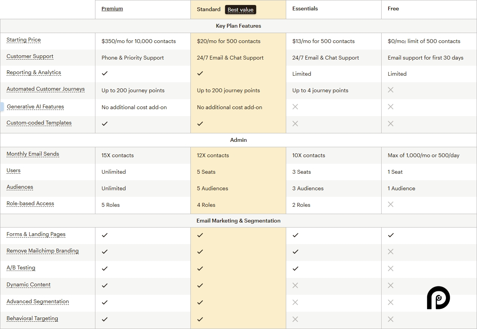The height and width of the screenshot is (329, 477).
Task: Click the Customer Support row label
Action: point(30,56)
